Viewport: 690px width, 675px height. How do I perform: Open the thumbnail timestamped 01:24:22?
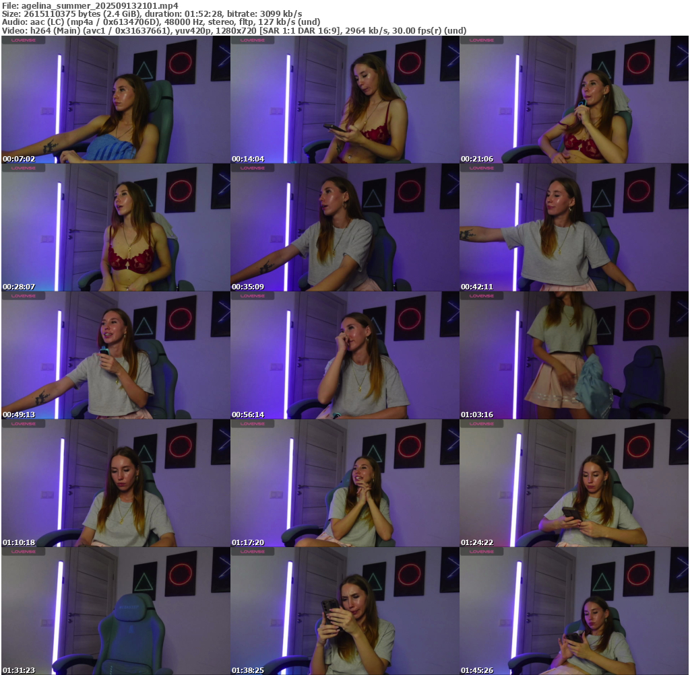point(573,483)
